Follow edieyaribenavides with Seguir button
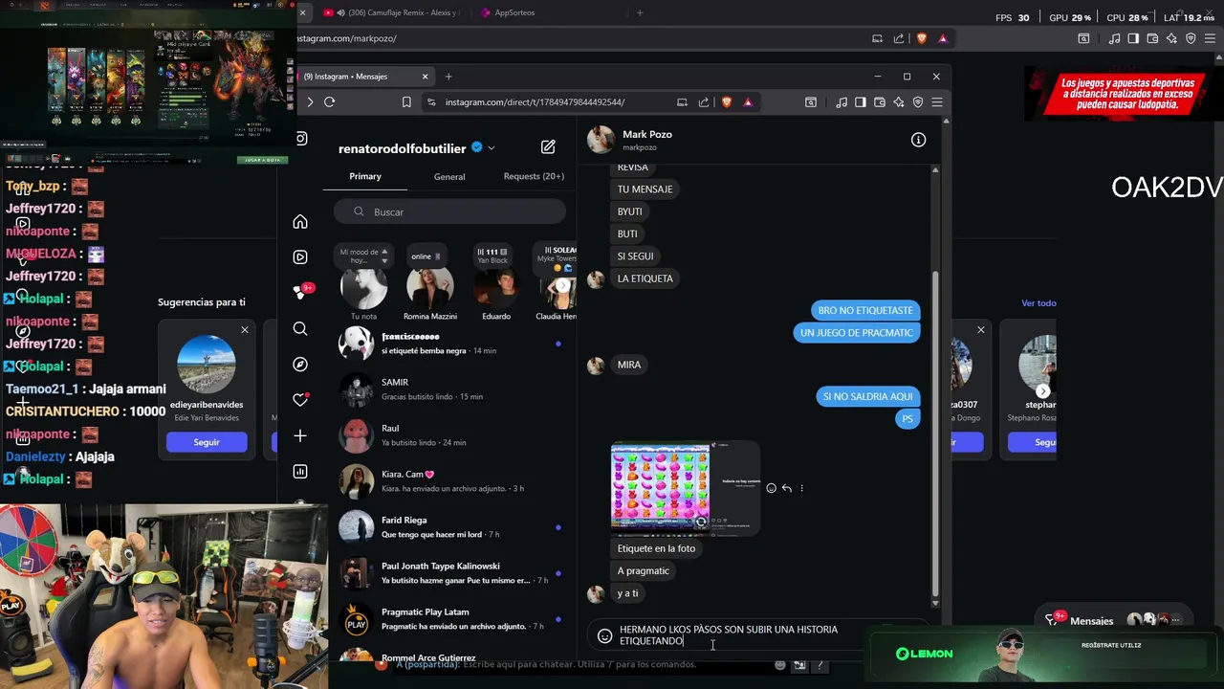Image resolution: width=1224 pixels, height=689 pixels. click(207, 442)
